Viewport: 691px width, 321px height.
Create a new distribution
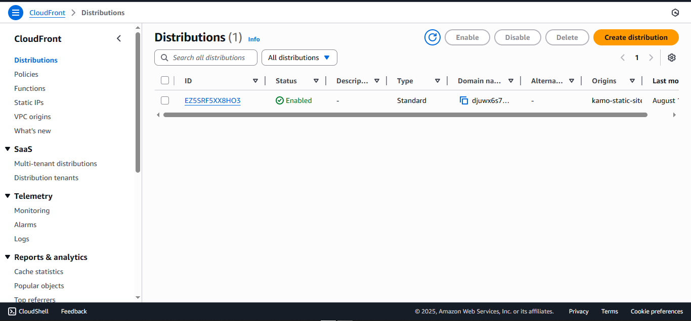(636, 37)
